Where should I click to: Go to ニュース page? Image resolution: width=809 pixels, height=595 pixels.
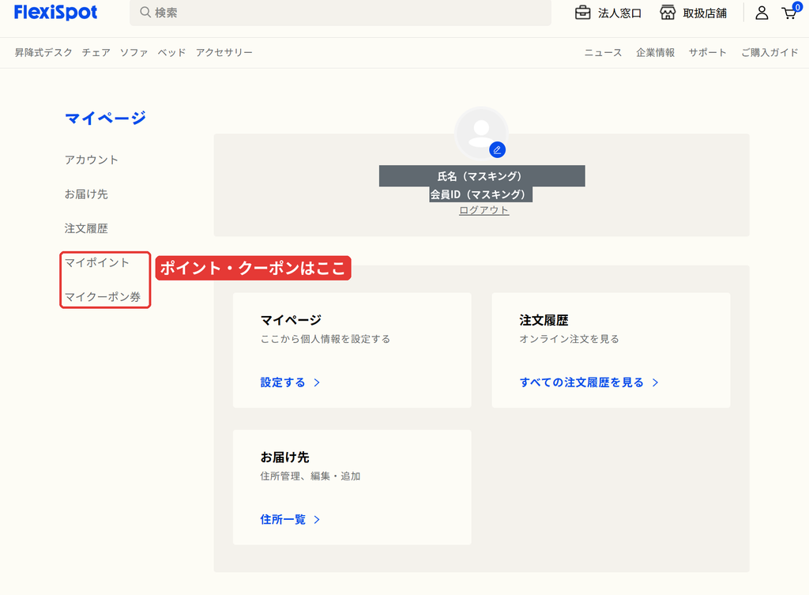[x=603, y=52]
